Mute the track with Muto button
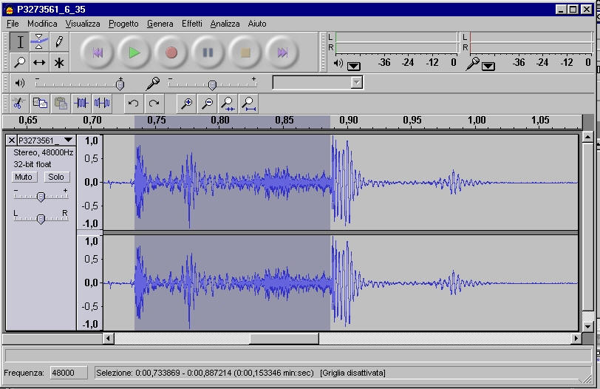Image resolution: width=600 pixels, height=389 pixels. pyautogui.click(x=24, y=177)
